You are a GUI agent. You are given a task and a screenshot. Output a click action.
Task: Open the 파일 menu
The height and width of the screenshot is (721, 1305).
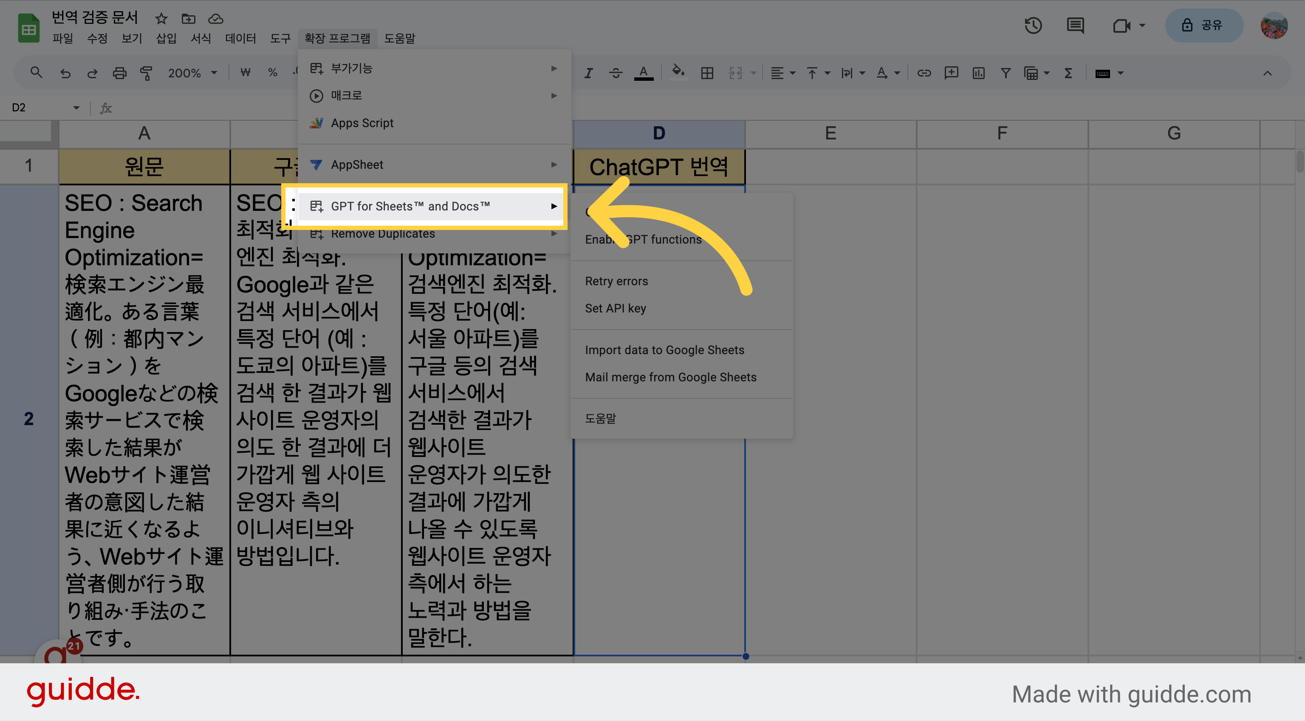63,39
